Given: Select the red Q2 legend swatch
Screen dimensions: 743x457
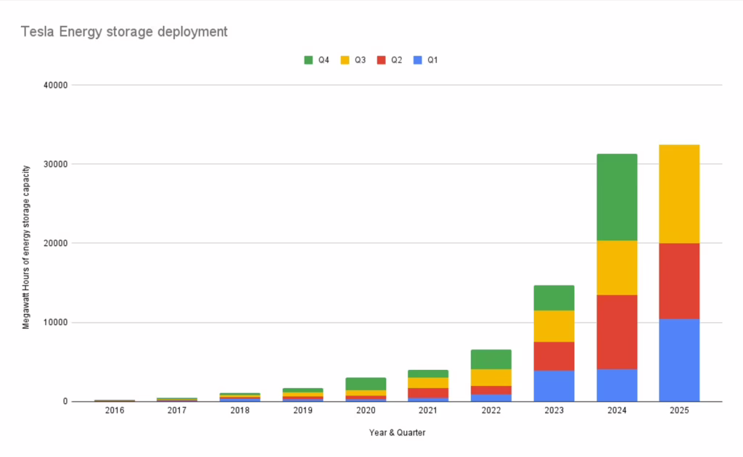Looking at the screenshot, I should [x=381, y=60].
